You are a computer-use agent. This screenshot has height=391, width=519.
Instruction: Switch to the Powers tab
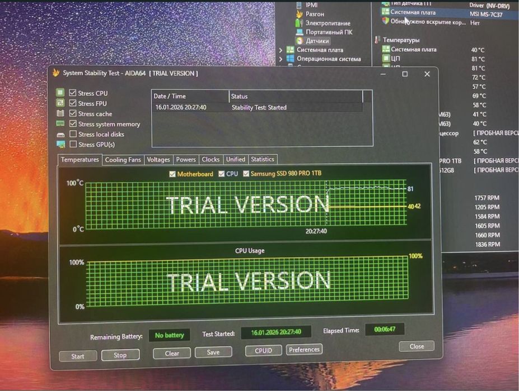pyautogui.click(x=186, y=159)
